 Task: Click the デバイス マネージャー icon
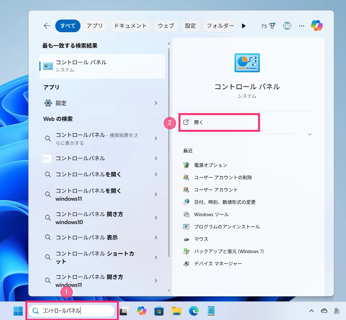186,264
